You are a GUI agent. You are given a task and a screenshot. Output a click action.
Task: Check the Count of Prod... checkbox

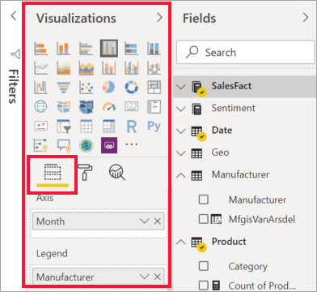204,286
